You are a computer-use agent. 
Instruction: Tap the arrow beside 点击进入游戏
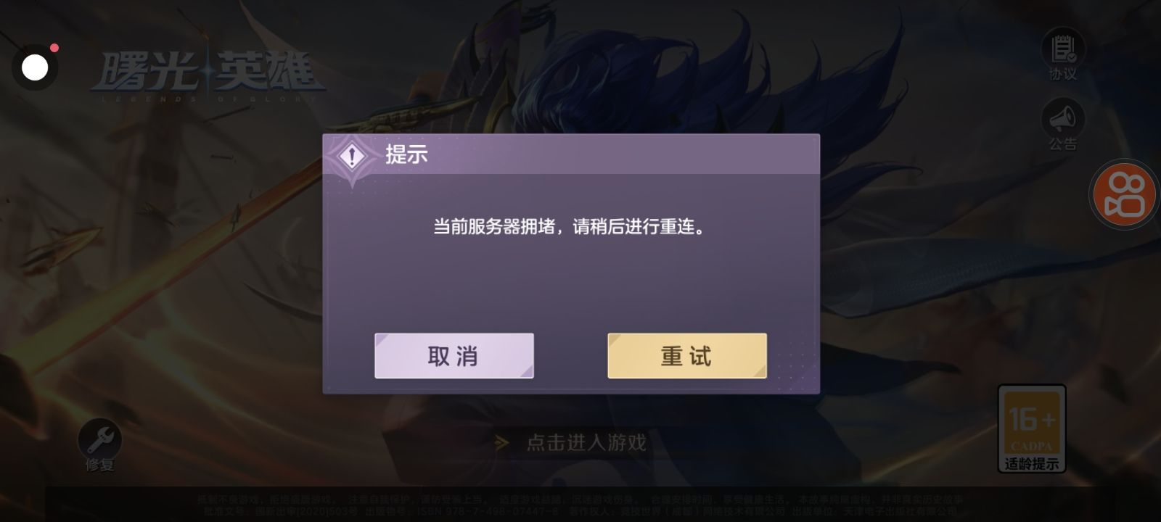click(x=501, y=442)
